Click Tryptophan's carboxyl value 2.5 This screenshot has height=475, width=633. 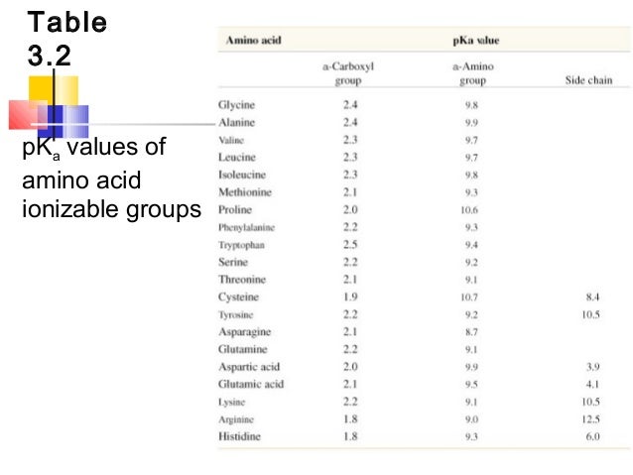point(349,244)
